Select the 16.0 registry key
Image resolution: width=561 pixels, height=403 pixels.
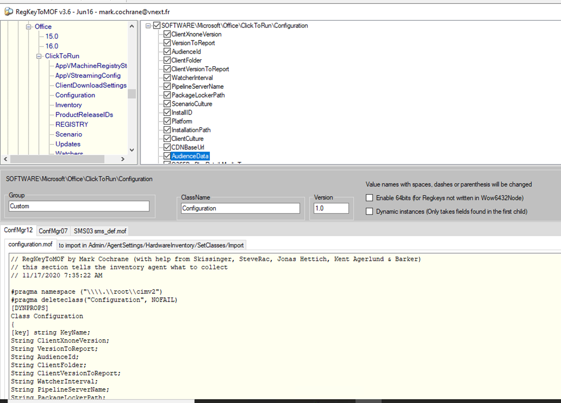tap(51, 46)
